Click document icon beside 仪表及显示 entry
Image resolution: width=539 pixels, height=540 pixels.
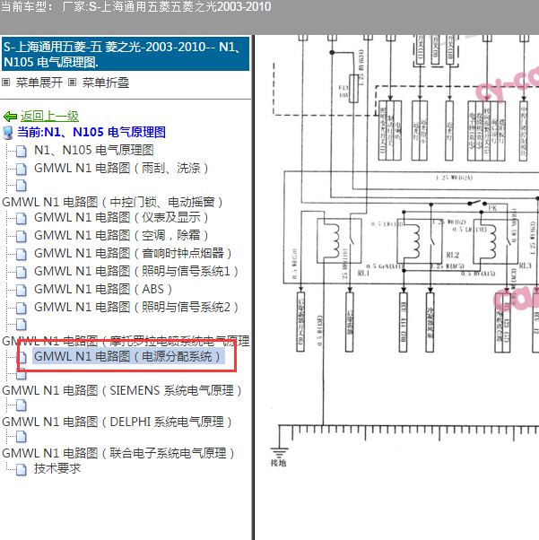point(22,219)
